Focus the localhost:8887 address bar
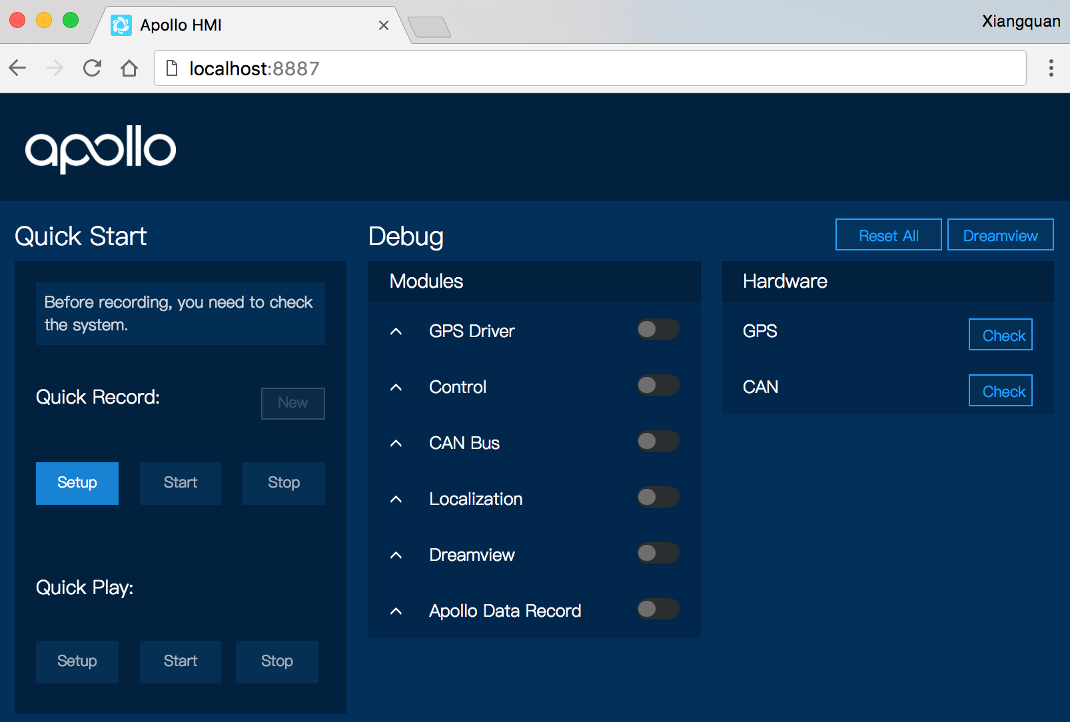 pyautogui.click(x=590, y=68)
